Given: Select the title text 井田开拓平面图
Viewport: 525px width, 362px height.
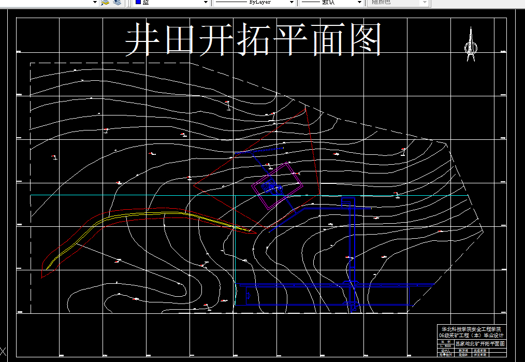Looking at the screenshot, I should (x=254, y=39).
